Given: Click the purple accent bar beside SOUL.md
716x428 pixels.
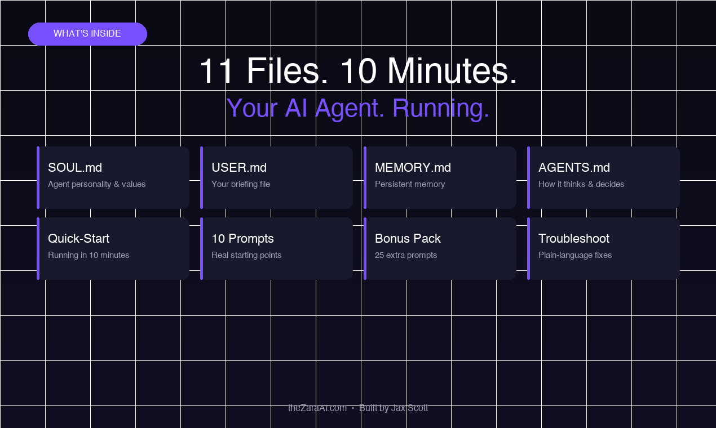Looking at the screenshot, I should click(x=38, y=177).
